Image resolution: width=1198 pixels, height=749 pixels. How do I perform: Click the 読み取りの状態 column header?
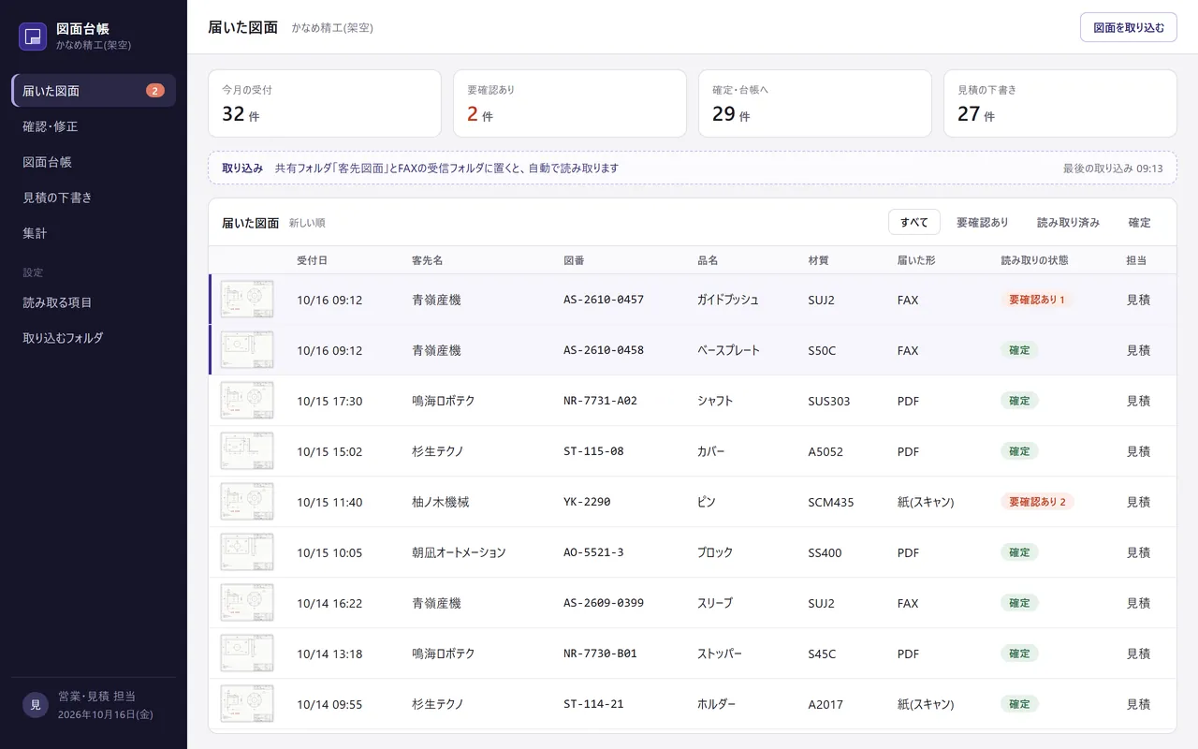(x=1034, y=260)
